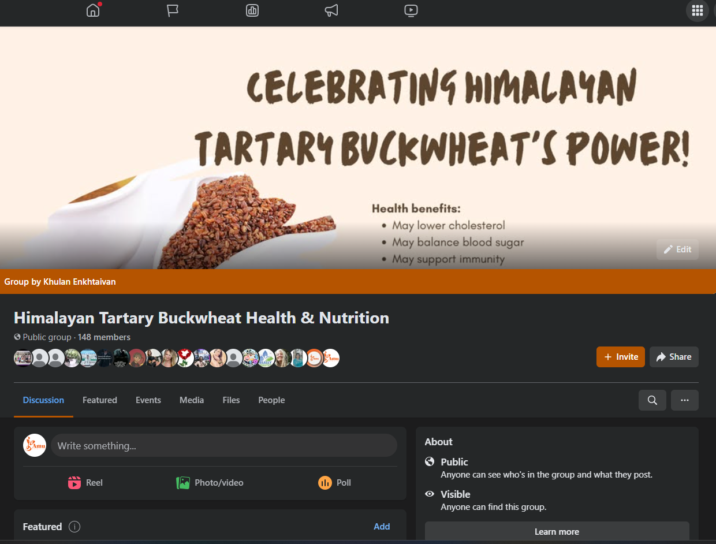Viewport: 716px width, 544px height.
Task: Switch to the Media tab
Action: pyautogui.click(x=192, y=400)
